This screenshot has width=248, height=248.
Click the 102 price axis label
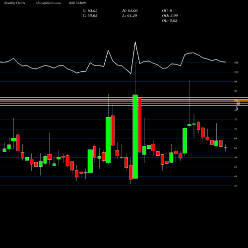236,72
